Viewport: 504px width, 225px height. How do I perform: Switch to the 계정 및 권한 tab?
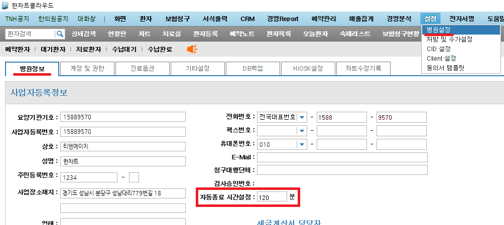pyautogui.click(x=87, y=69)
